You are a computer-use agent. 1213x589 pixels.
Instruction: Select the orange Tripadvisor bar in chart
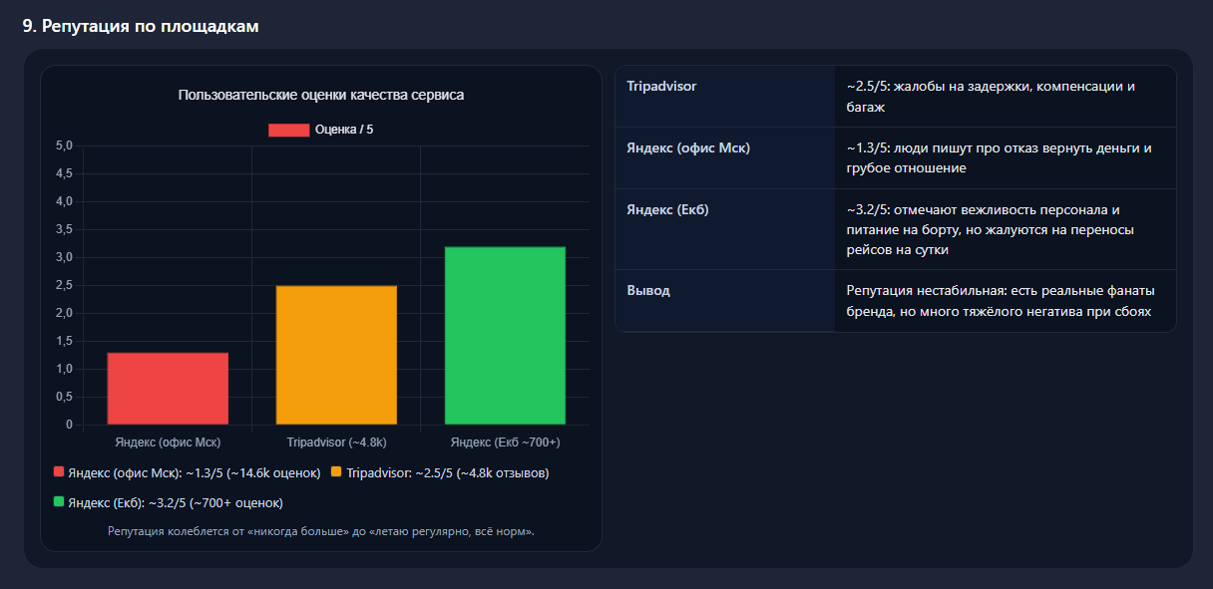336,355
